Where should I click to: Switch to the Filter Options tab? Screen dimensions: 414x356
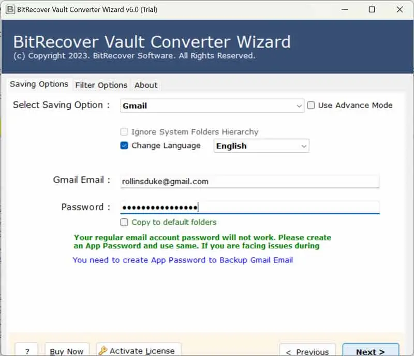point(101,85)
